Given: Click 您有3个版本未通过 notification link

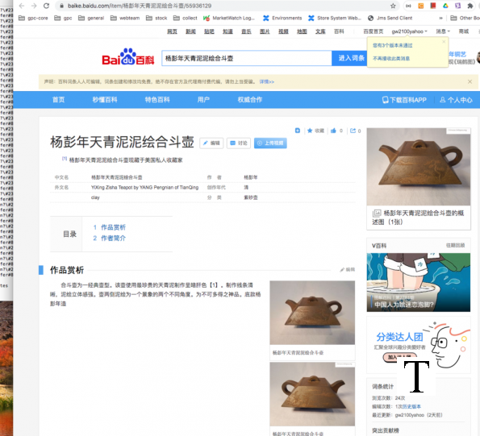Looking at the screenshot, I should click(393, 46).
